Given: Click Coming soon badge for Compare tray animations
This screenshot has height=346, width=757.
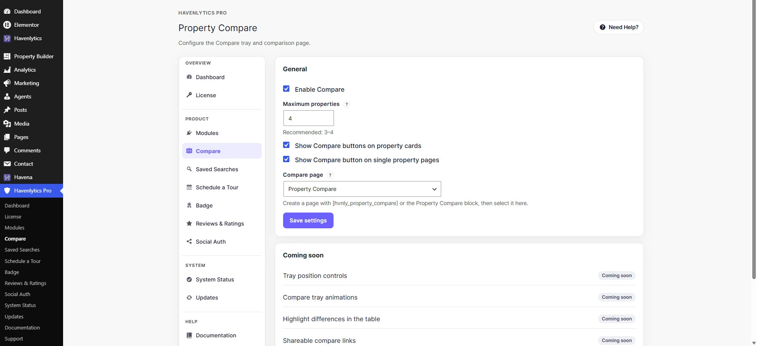Looking at the screenshot, I should 617,297.
